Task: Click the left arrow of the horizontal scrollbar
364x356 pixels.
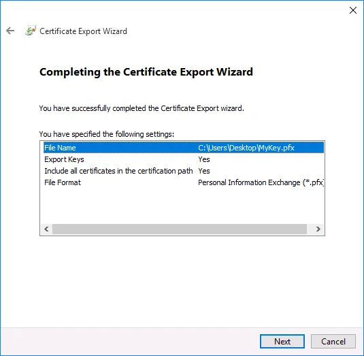Action: pyautogui.click(x=46, y=229)
